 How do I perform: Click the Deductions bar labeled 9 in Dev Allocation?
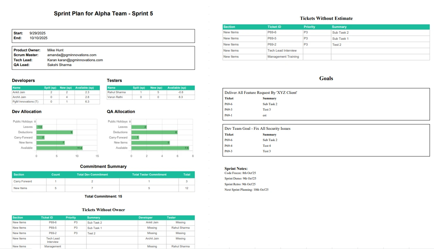tap(55, 132)
